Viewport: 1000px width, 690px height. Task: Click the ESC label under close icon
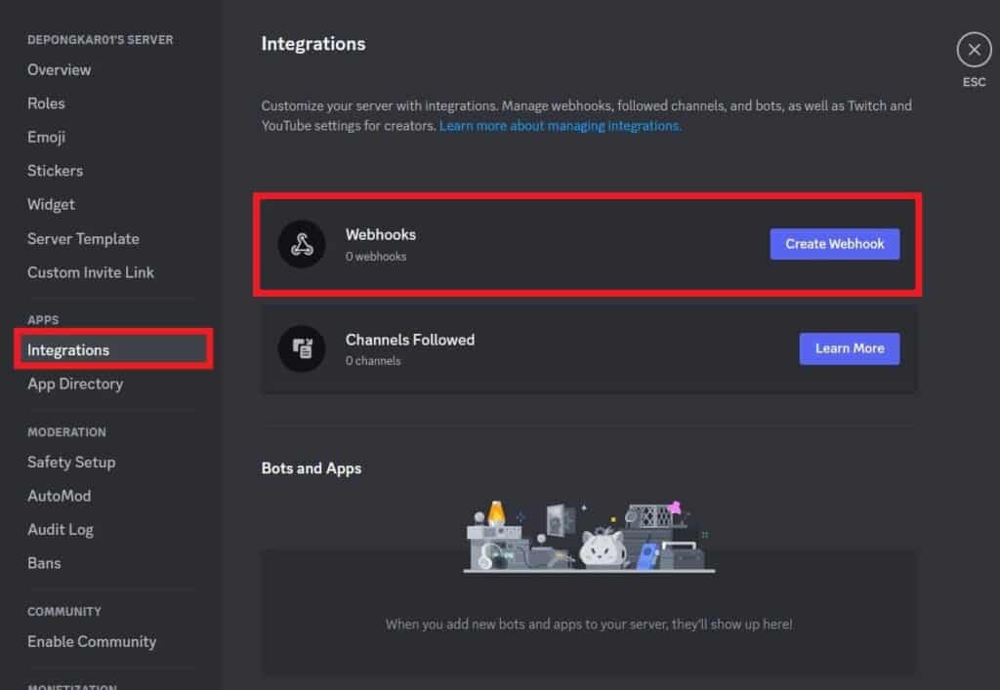(974, 82)
